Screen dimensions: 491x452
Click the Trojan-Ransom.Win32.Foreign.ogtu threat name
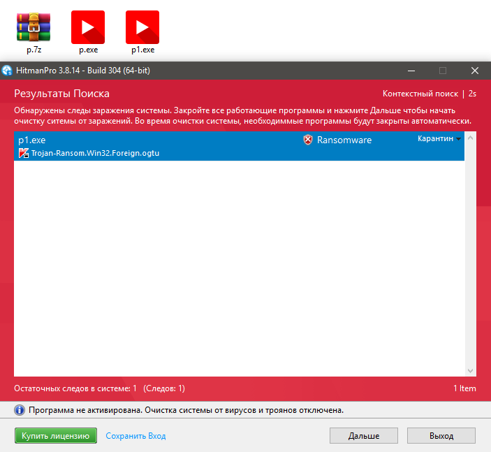(x=95, y=153)
